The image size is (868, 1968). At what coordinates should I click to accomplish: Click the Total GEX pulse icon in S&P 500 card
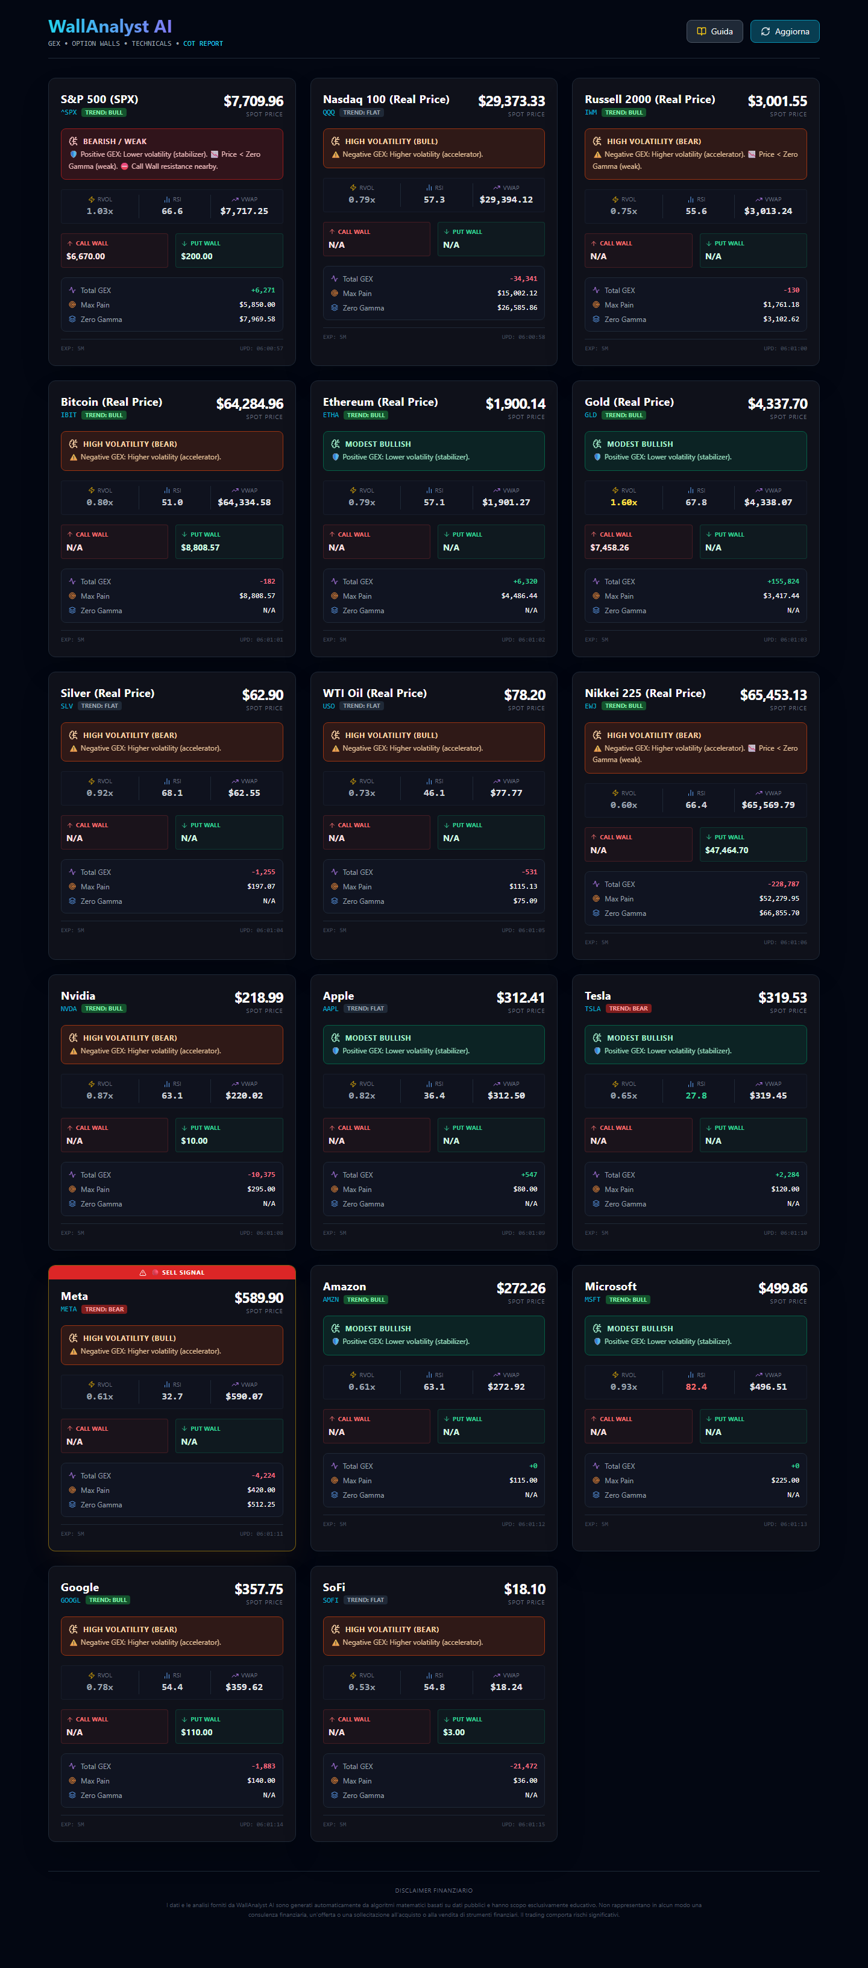click(x=72, y=290)
